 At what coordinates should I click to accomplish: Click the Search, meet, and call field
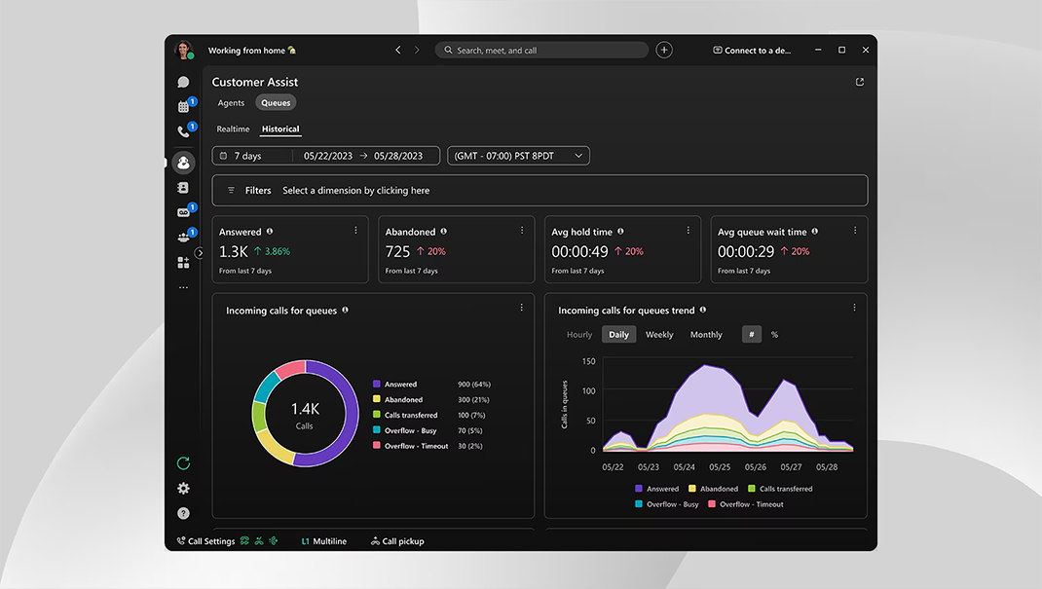click(541, 50)
